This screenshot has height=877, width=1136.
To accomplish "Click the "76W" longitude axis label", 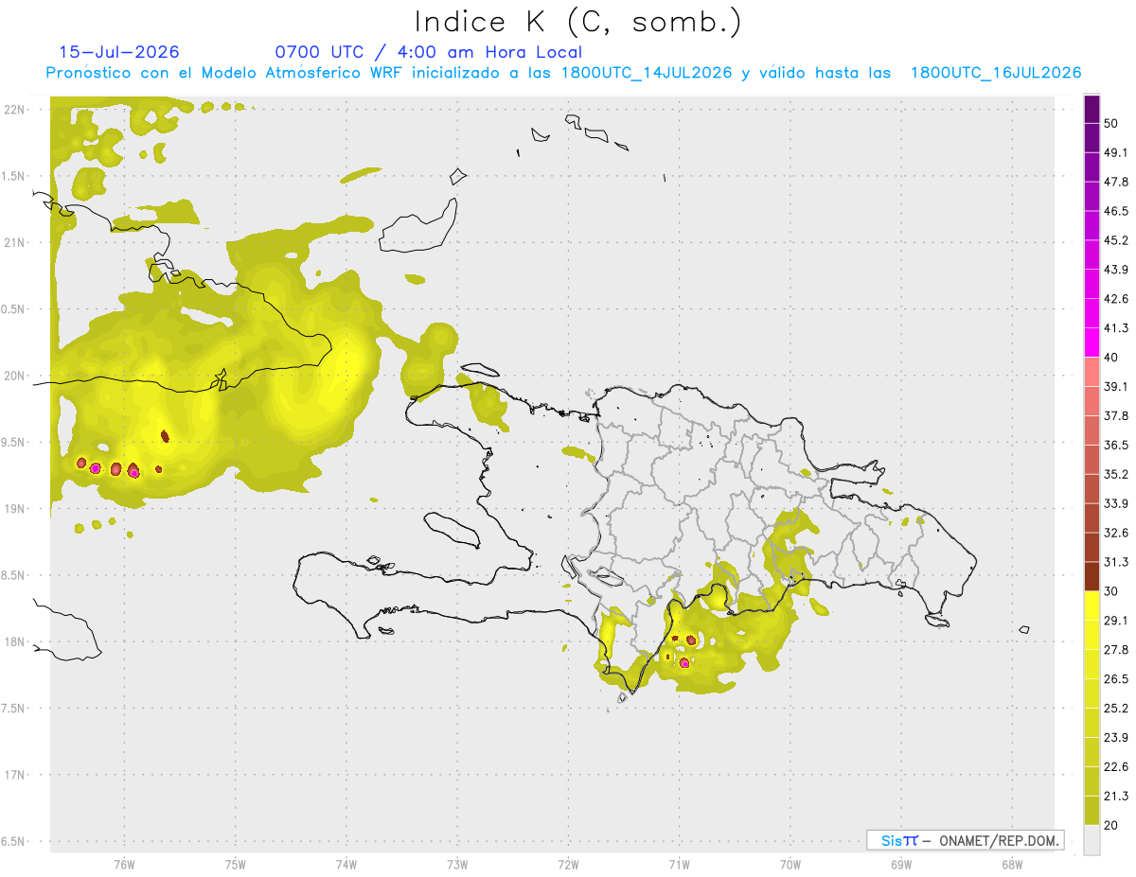I will click(x=124, y=864).
